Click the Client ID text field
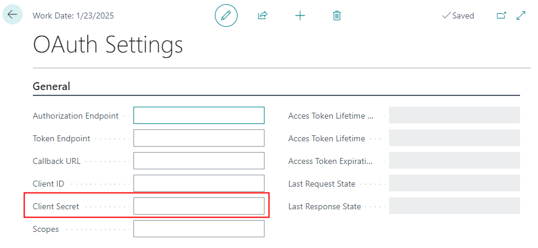 pos(199,184)
